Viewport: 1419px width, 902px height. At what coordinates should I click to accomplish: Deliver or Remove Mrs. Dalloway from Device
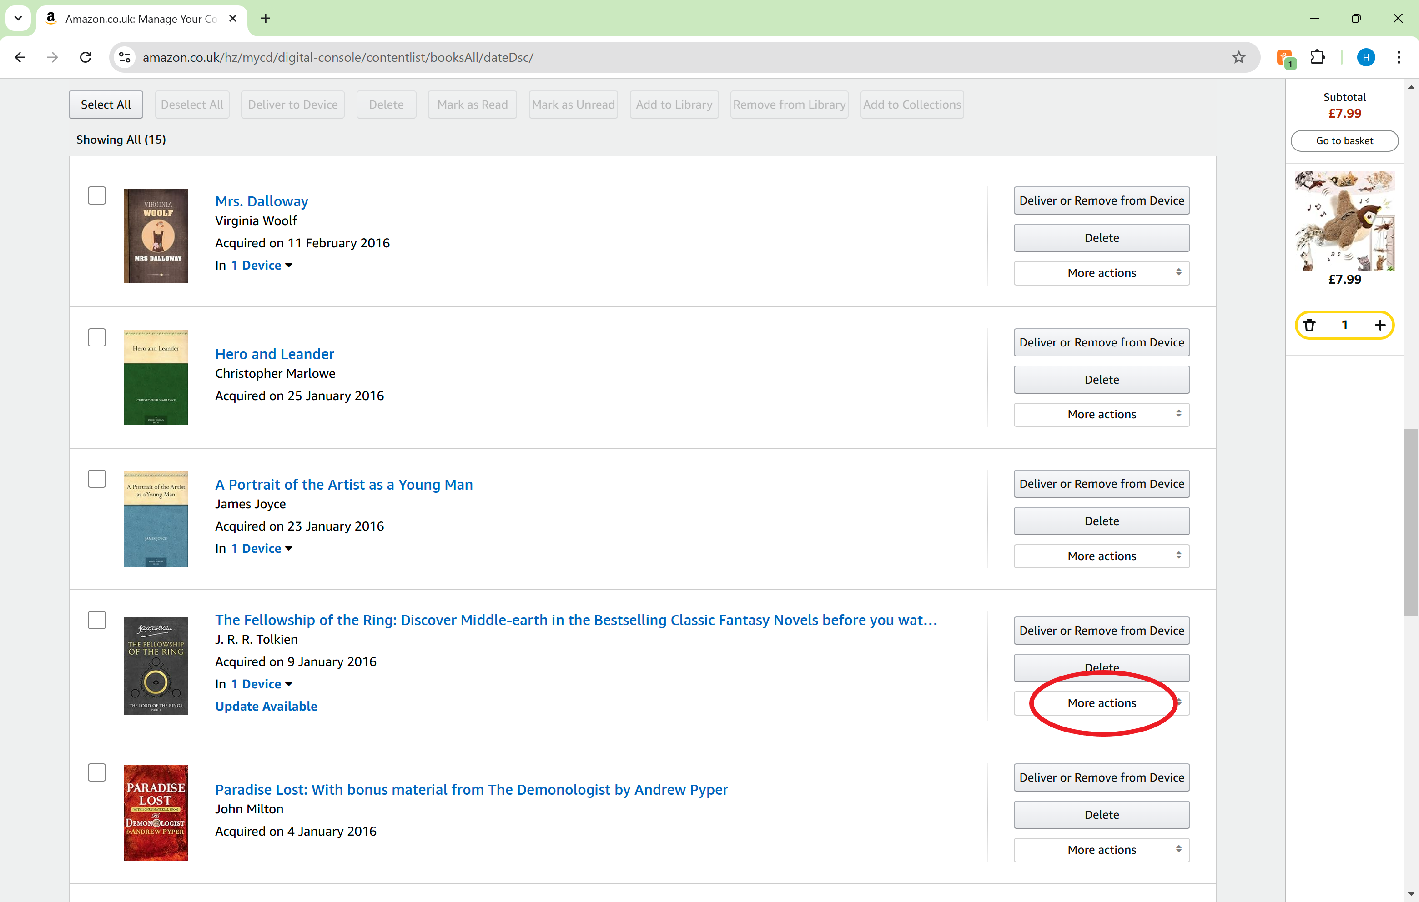coord(1102,200)
